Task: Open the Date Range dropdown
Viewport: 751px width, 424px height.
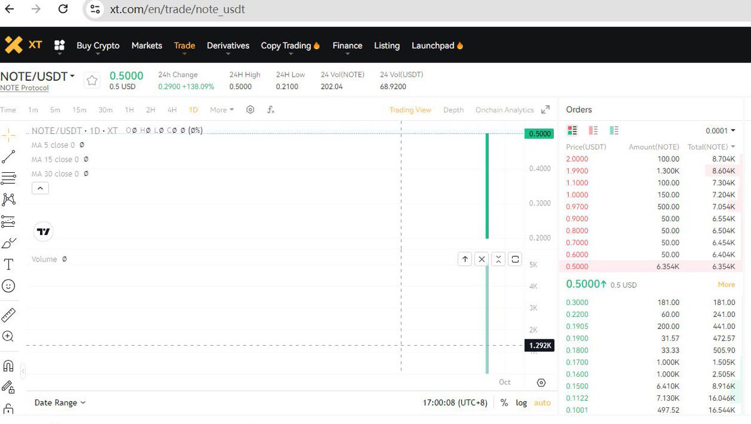Action: pos(60,403)
